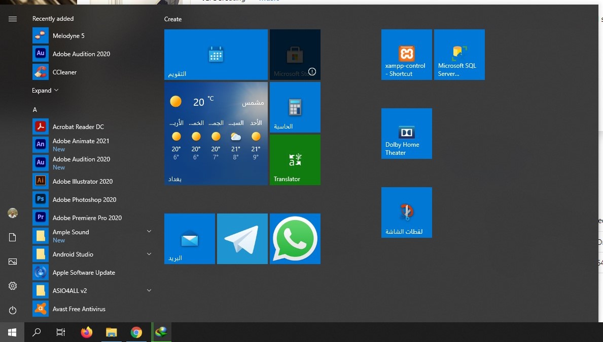Launch Avast Free Antivirus

[x=92, y=309]
